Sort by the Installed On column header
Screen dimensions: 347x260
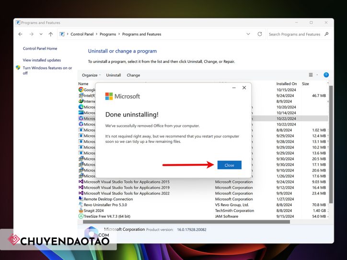[x=286, y=84]
